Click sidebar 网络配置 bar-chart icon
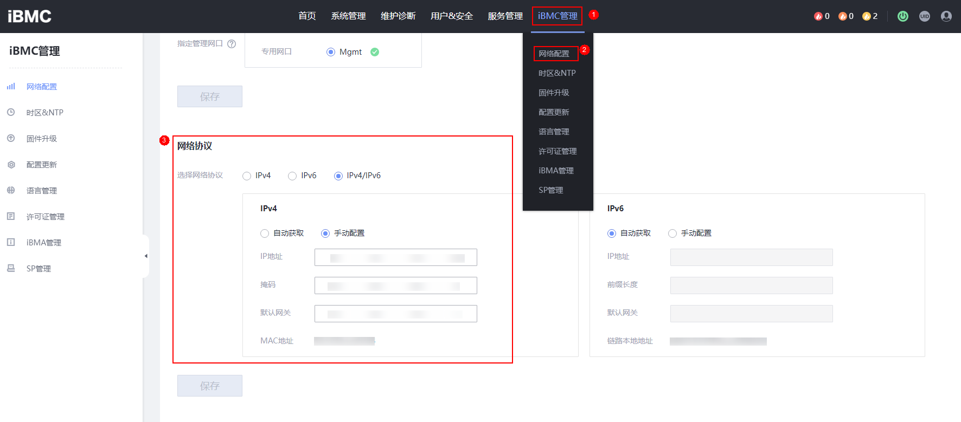 tap(11, 86)
